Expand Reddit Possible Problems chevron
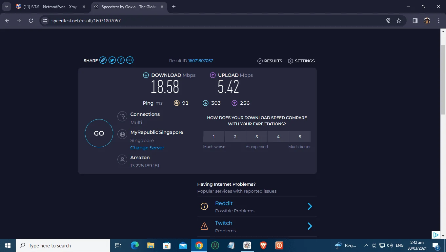Viewport: 446px width, 252px height. pyautogui.click(x=310, y=206)
